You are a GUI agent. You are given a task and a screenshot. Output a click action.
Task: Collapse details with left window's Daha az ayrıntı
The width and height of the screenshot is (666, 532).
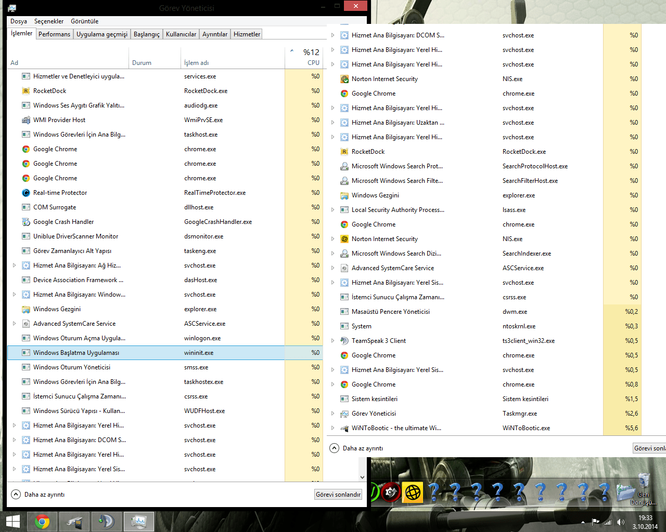coord(39,495)
